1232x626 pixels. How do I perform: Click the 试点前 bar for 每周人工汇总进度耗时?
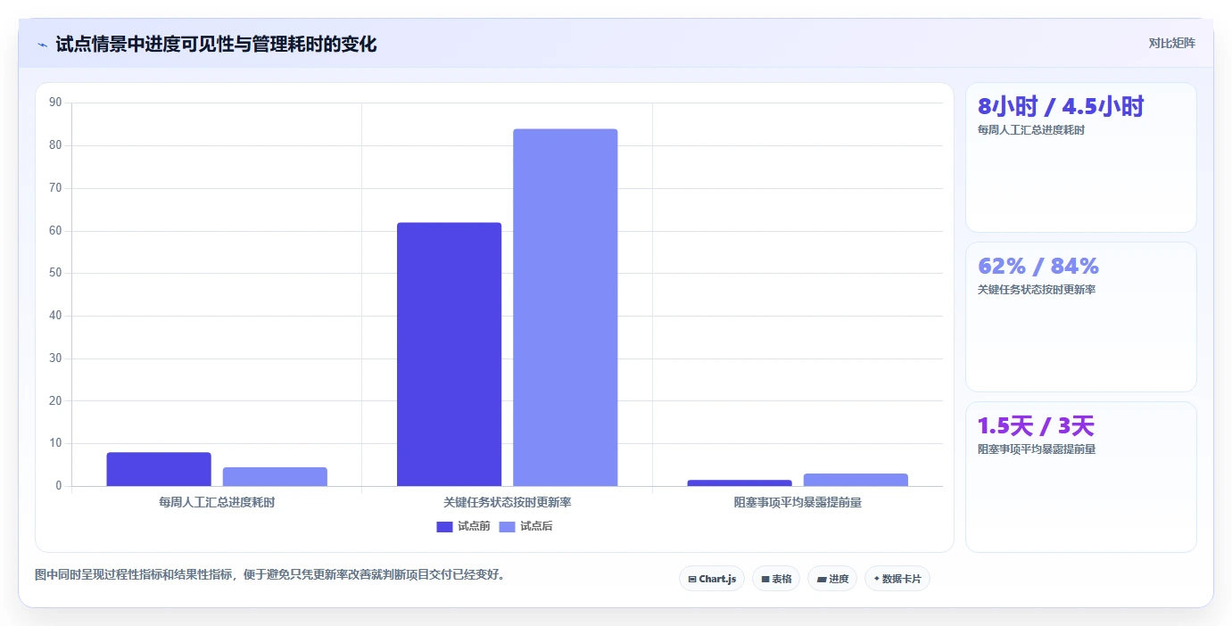pos(159,469)
